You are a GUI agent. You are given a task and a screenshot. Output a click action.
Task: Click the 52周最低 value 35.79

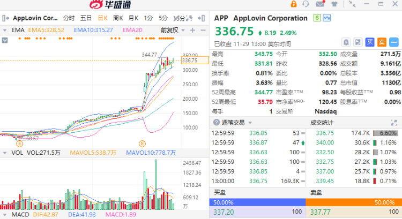(265, 102)
